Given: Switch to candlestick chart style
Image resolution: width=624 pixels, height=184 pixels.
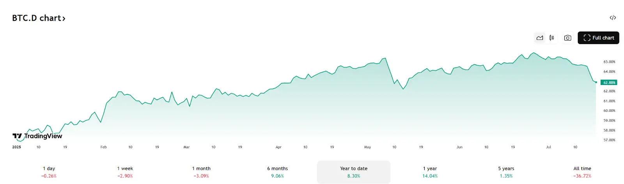Looking at the screenshot, I should coord(551,38).
